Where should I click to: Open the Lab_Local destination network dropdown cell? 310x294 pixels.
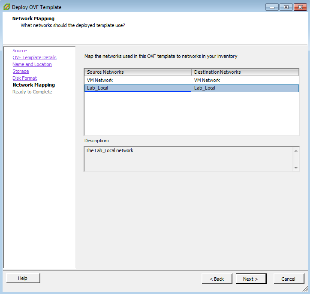[x=245, y=88]
